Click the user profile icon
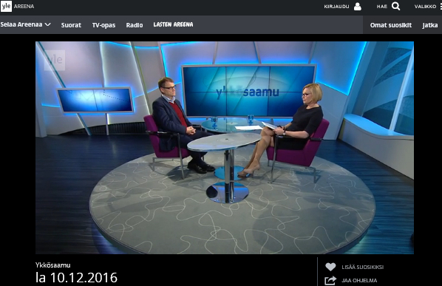Screen dimensions: 442x286 (358, 7)
